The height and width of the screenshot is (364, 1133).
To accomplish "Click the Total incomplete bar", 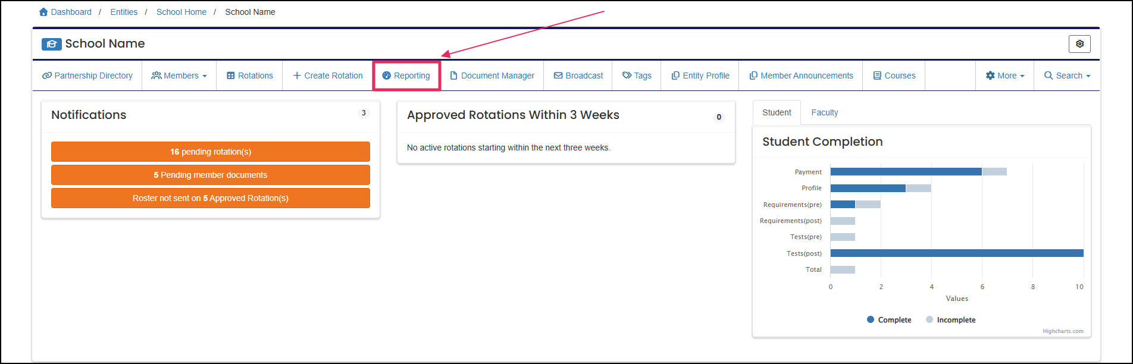I will click(x=843, y=269).
